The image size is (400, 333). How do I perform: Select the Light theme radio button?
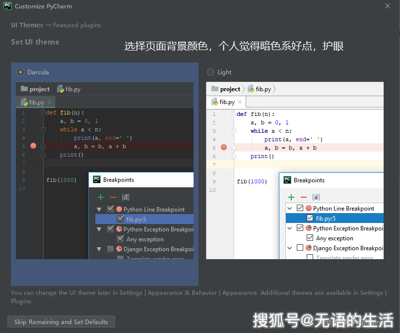pyautogui.click(x=210, y=72)
